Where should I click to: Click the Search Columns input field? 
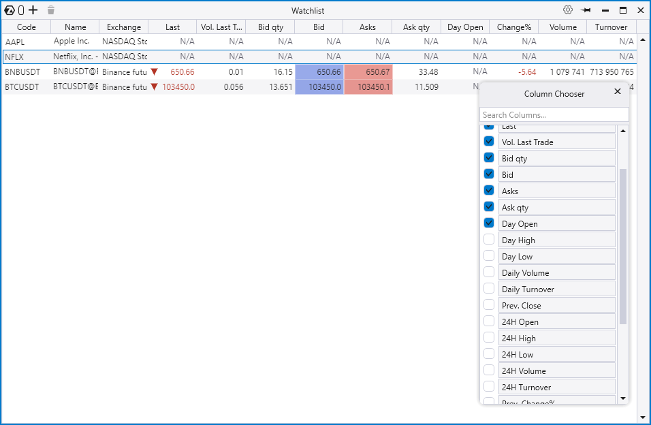[x=554, y=115]
